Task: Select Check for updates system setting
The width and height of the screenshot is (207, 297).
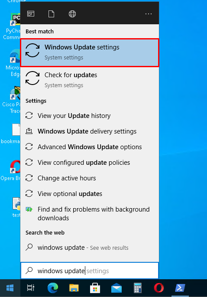Action: click(90, 80)
